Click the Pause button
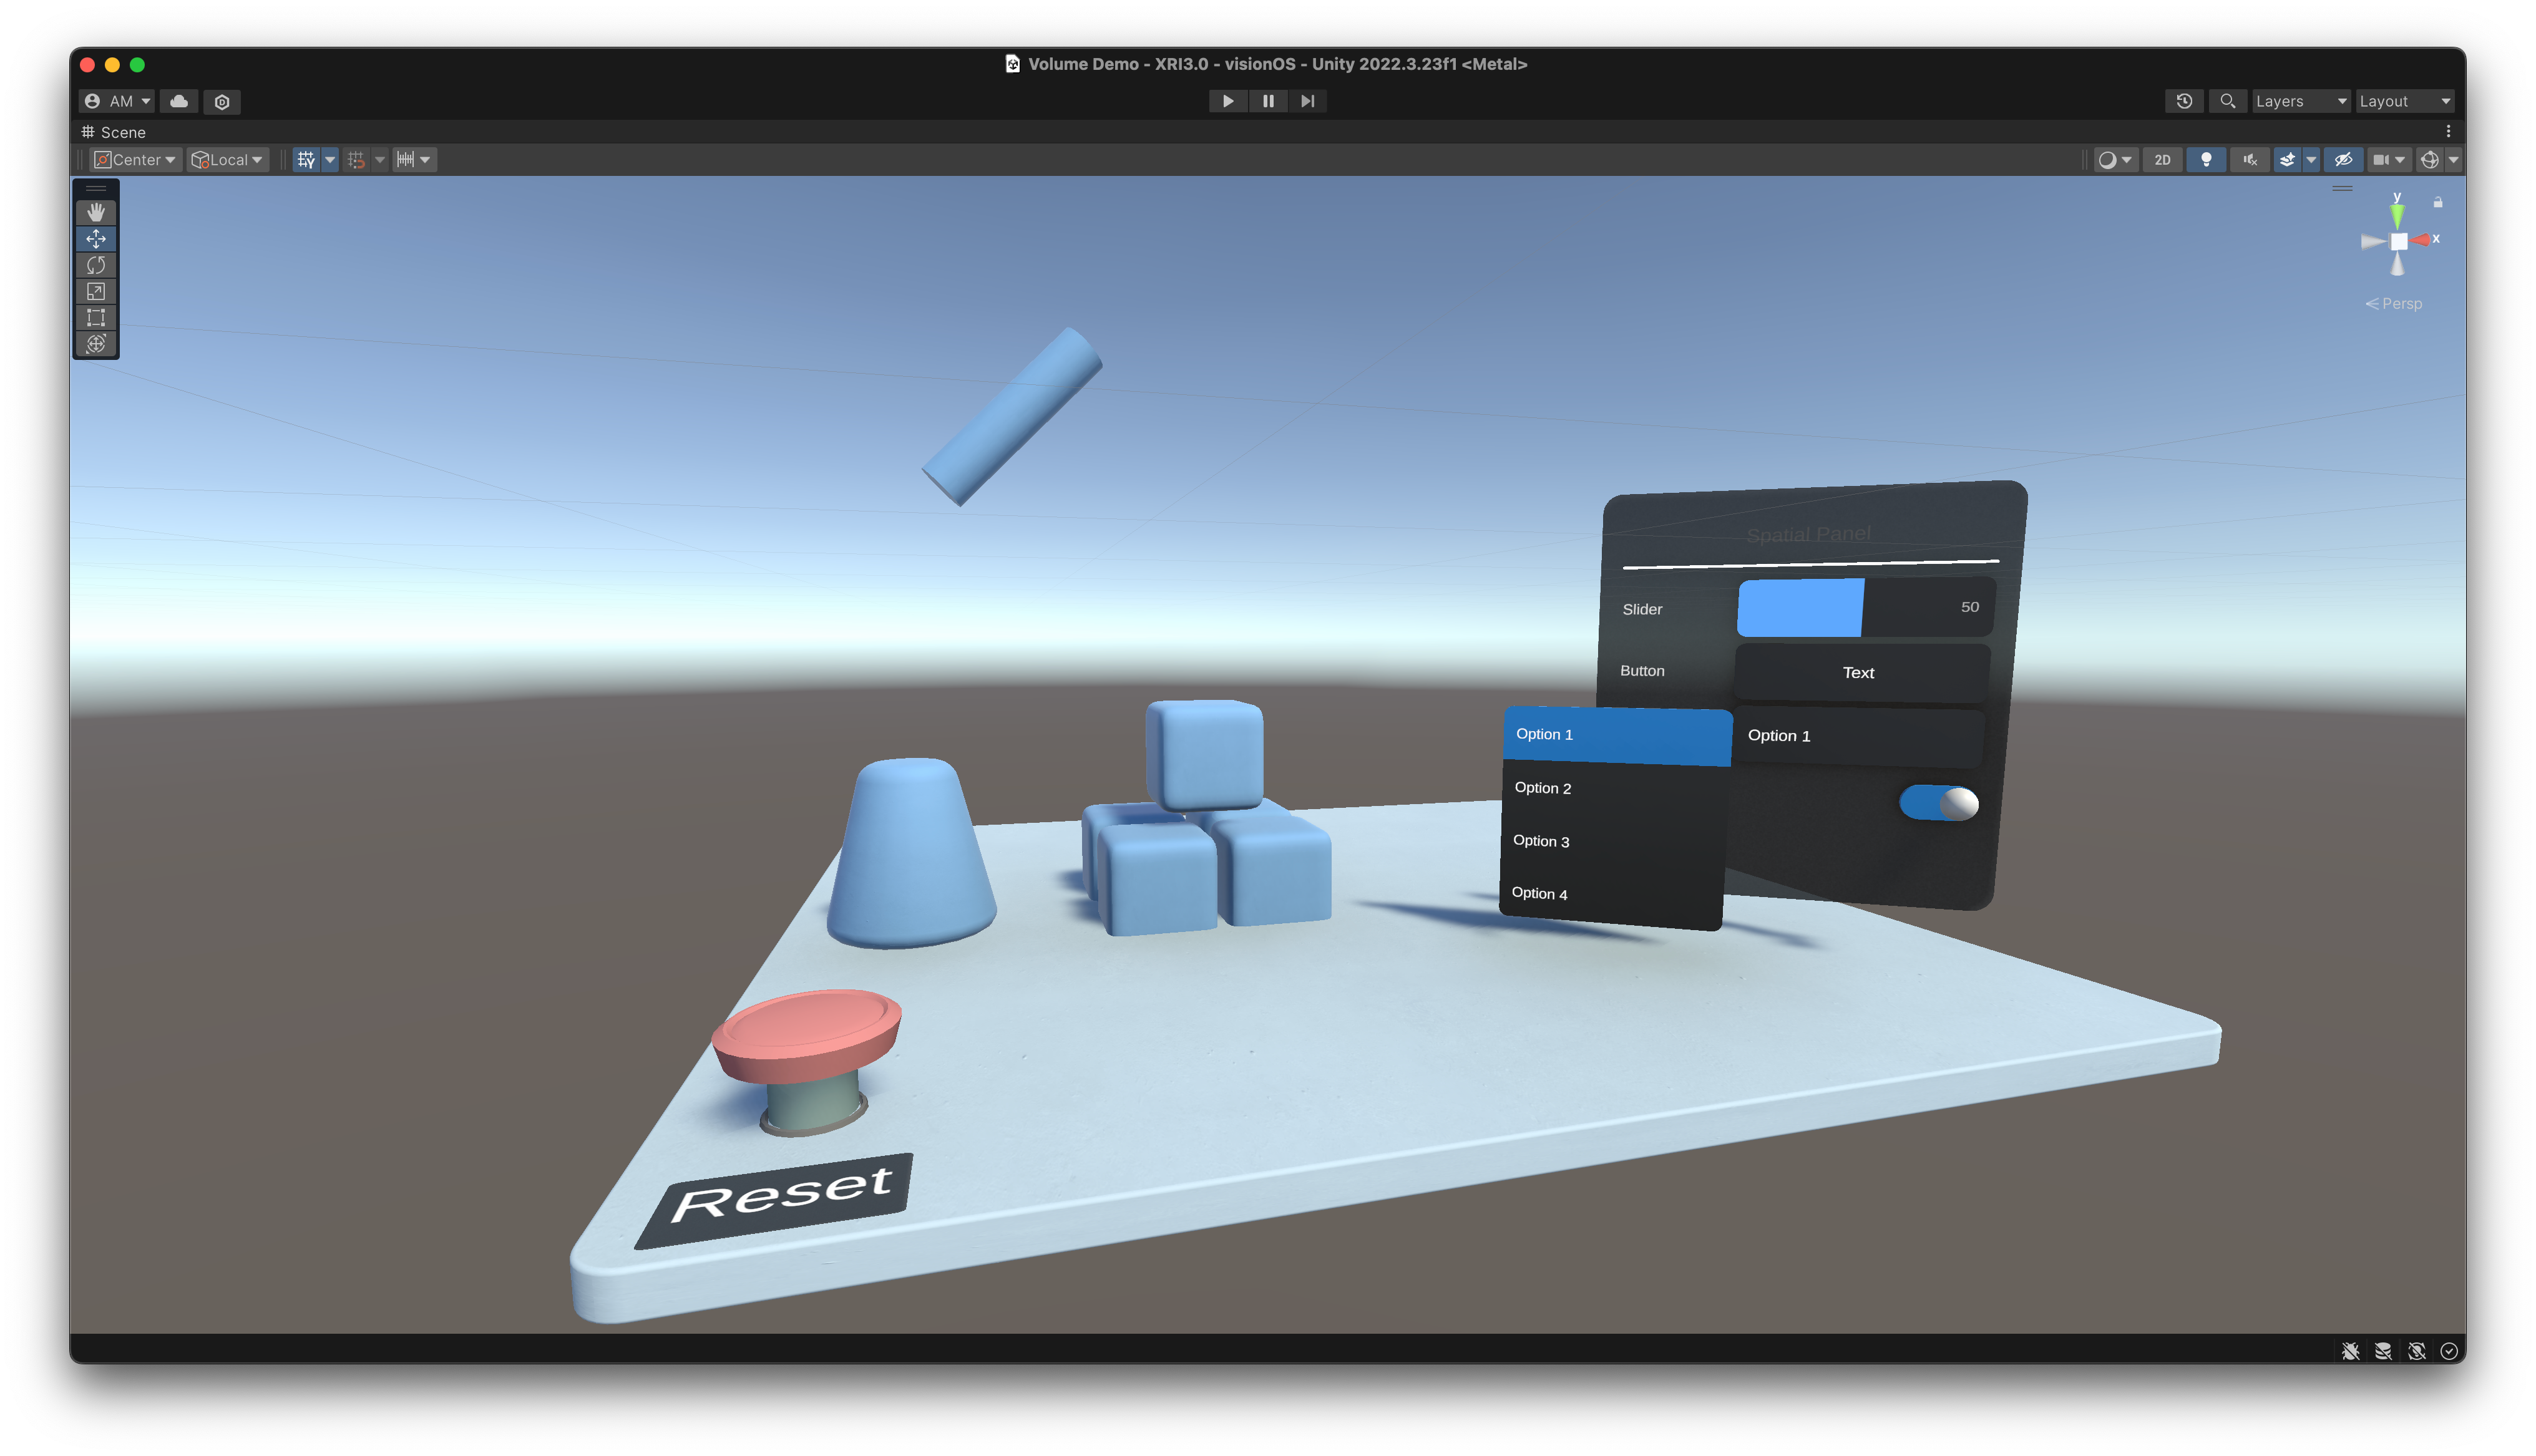Viewport: 2536px width, 1456px height. coord(1268,101)
